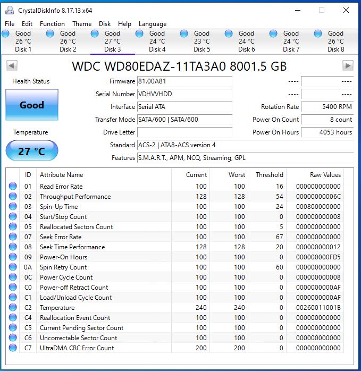The width and height of the screenshot is (361, 371).
Task: Click status orb for Throughput Performance row
Action: pos(13,196)
